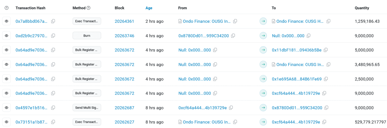Open Null: 0x000...000 recipient address

[288, 36]
